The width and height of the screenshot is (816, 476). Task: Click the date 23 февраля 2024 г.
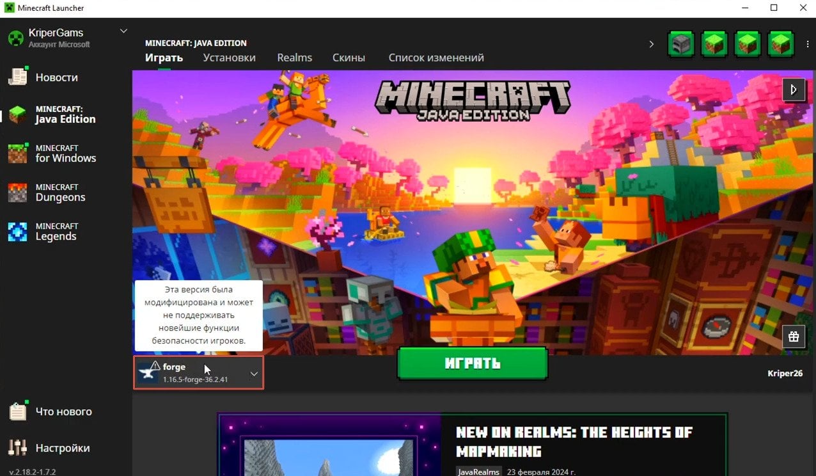coord(542,472)
